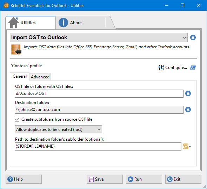
Task: Click the browse icon for OST file path
Action: (188, 93)
